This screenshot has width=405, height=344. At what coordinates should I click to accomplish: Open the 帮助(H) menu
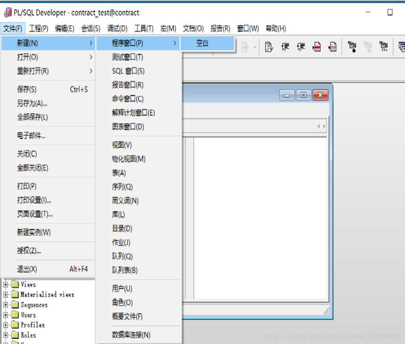click(x=276, y=28)
